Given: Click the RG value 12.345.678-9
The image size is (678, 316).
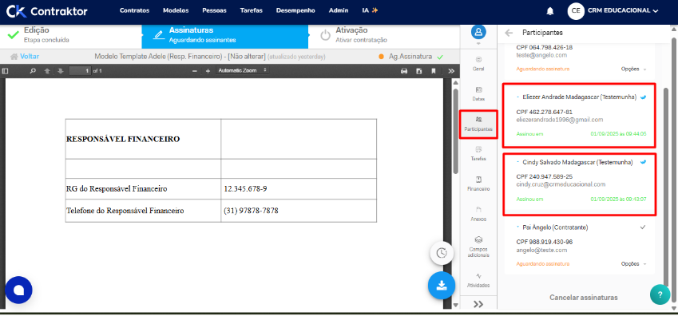Looking at the screenshot, I should 245,189.
